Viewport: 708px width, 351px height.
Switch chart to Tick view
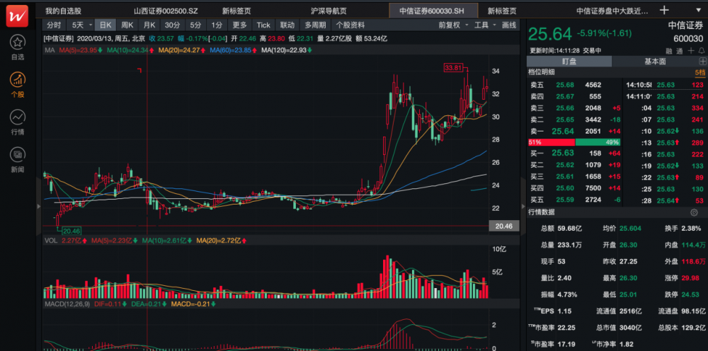(x=263, y=25)
